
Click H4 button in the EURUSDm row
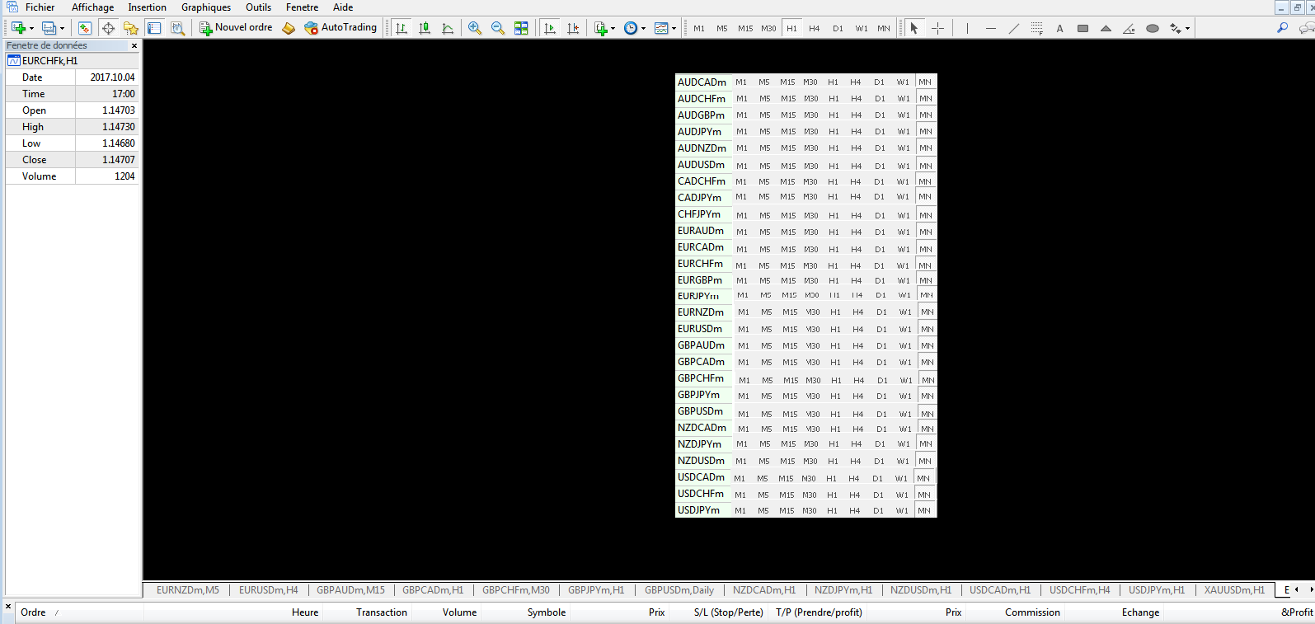pyautogui.click(x=858, y=329)
